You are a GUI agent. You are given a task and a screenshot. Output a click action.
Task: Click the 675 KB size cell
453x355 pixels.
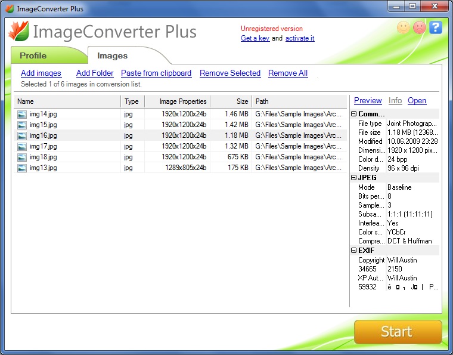[x=238, y=157]
